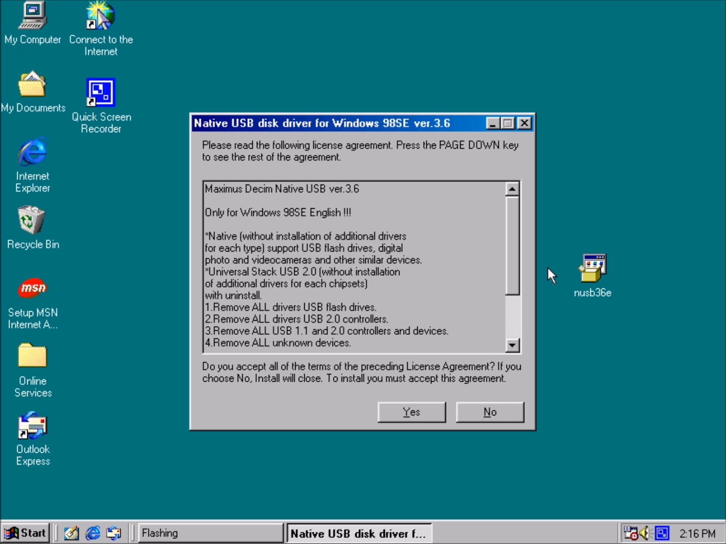Click the "with uninstall." line in license
This screenshot has width=726, height=544.
pos(233,295)
